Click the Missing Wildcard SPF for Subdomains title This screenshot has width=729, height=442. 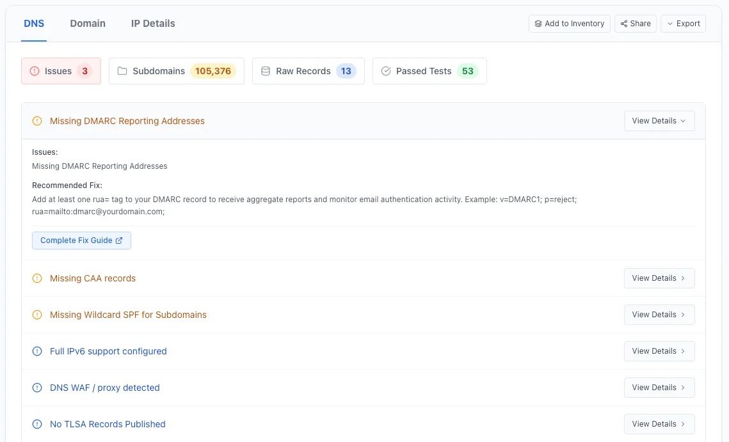click(x=128, y=315)
